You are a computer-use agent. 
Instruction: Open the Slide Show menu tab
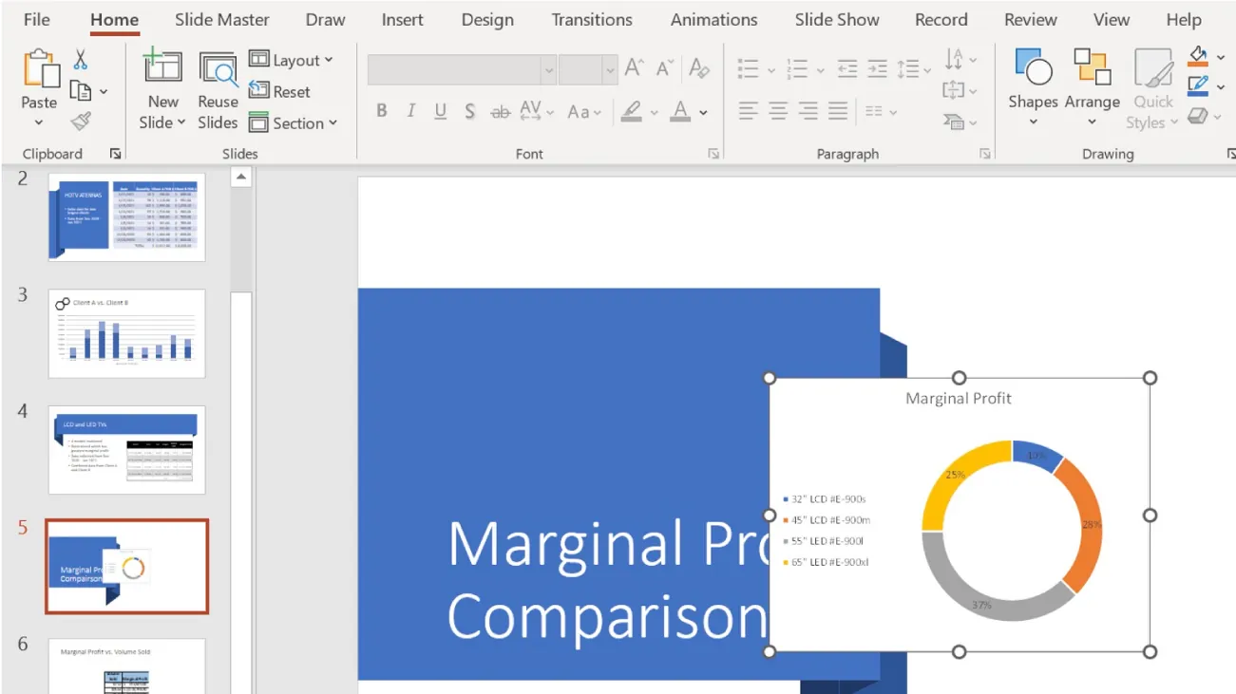click(837, 19)
